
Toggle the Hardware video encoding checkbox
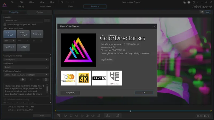coord(5,99)
